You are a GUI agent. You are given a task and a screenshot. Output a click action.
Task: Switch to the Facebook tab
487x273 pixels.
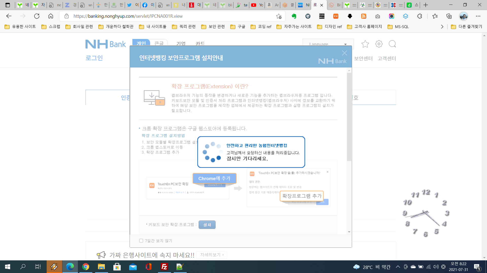(x=148, y=5)
